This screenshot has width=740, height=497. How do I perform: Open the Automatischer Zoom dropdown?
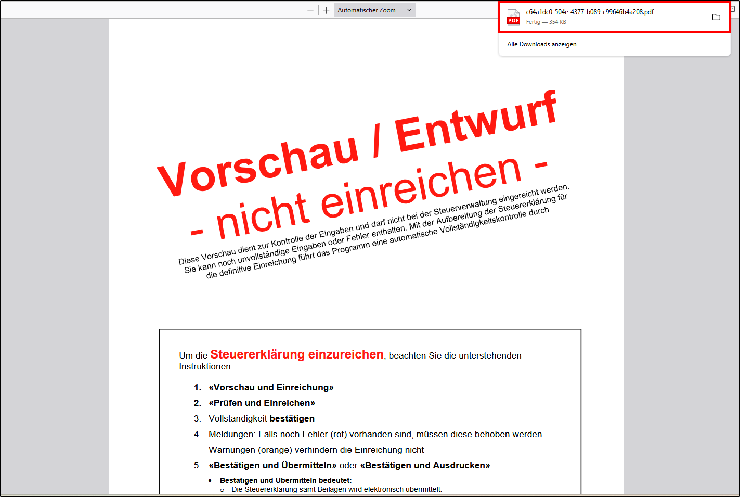coord(374,10)
